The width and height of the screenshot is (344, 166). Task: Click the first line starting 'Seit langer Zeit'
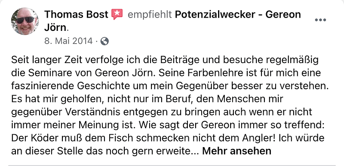tap(165, 60)
